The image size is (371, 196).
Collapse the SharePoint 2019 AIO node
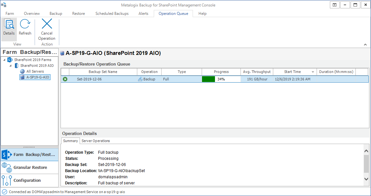click(x=11, y=66)
